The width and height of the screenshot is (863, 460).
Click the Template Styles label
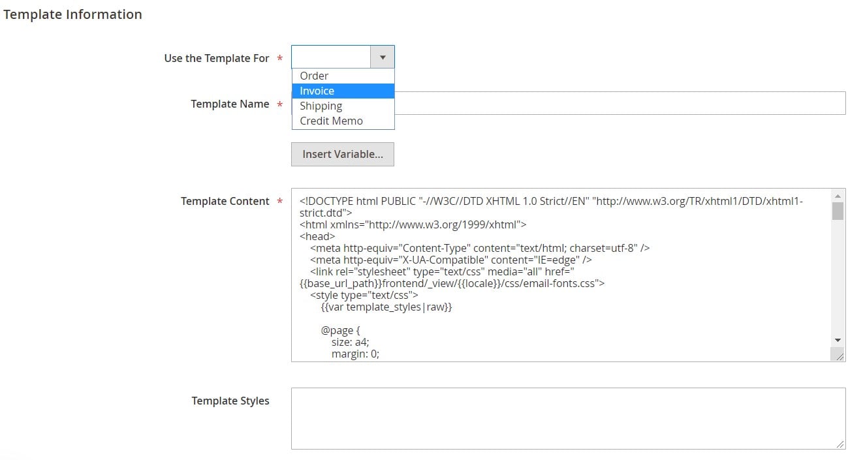230,401
